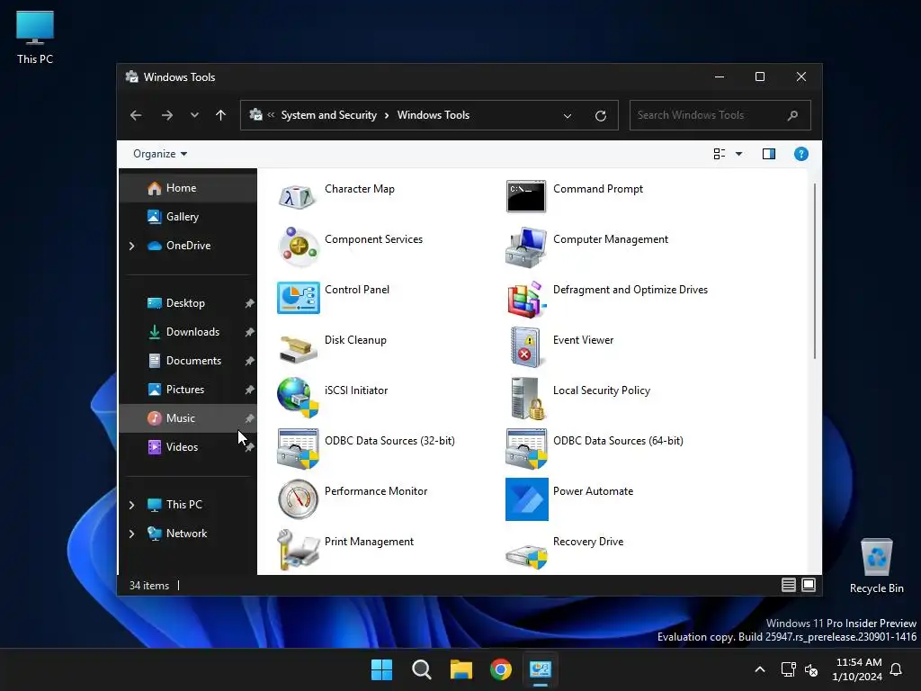Click the tray network icon

[x=788, y=669]
